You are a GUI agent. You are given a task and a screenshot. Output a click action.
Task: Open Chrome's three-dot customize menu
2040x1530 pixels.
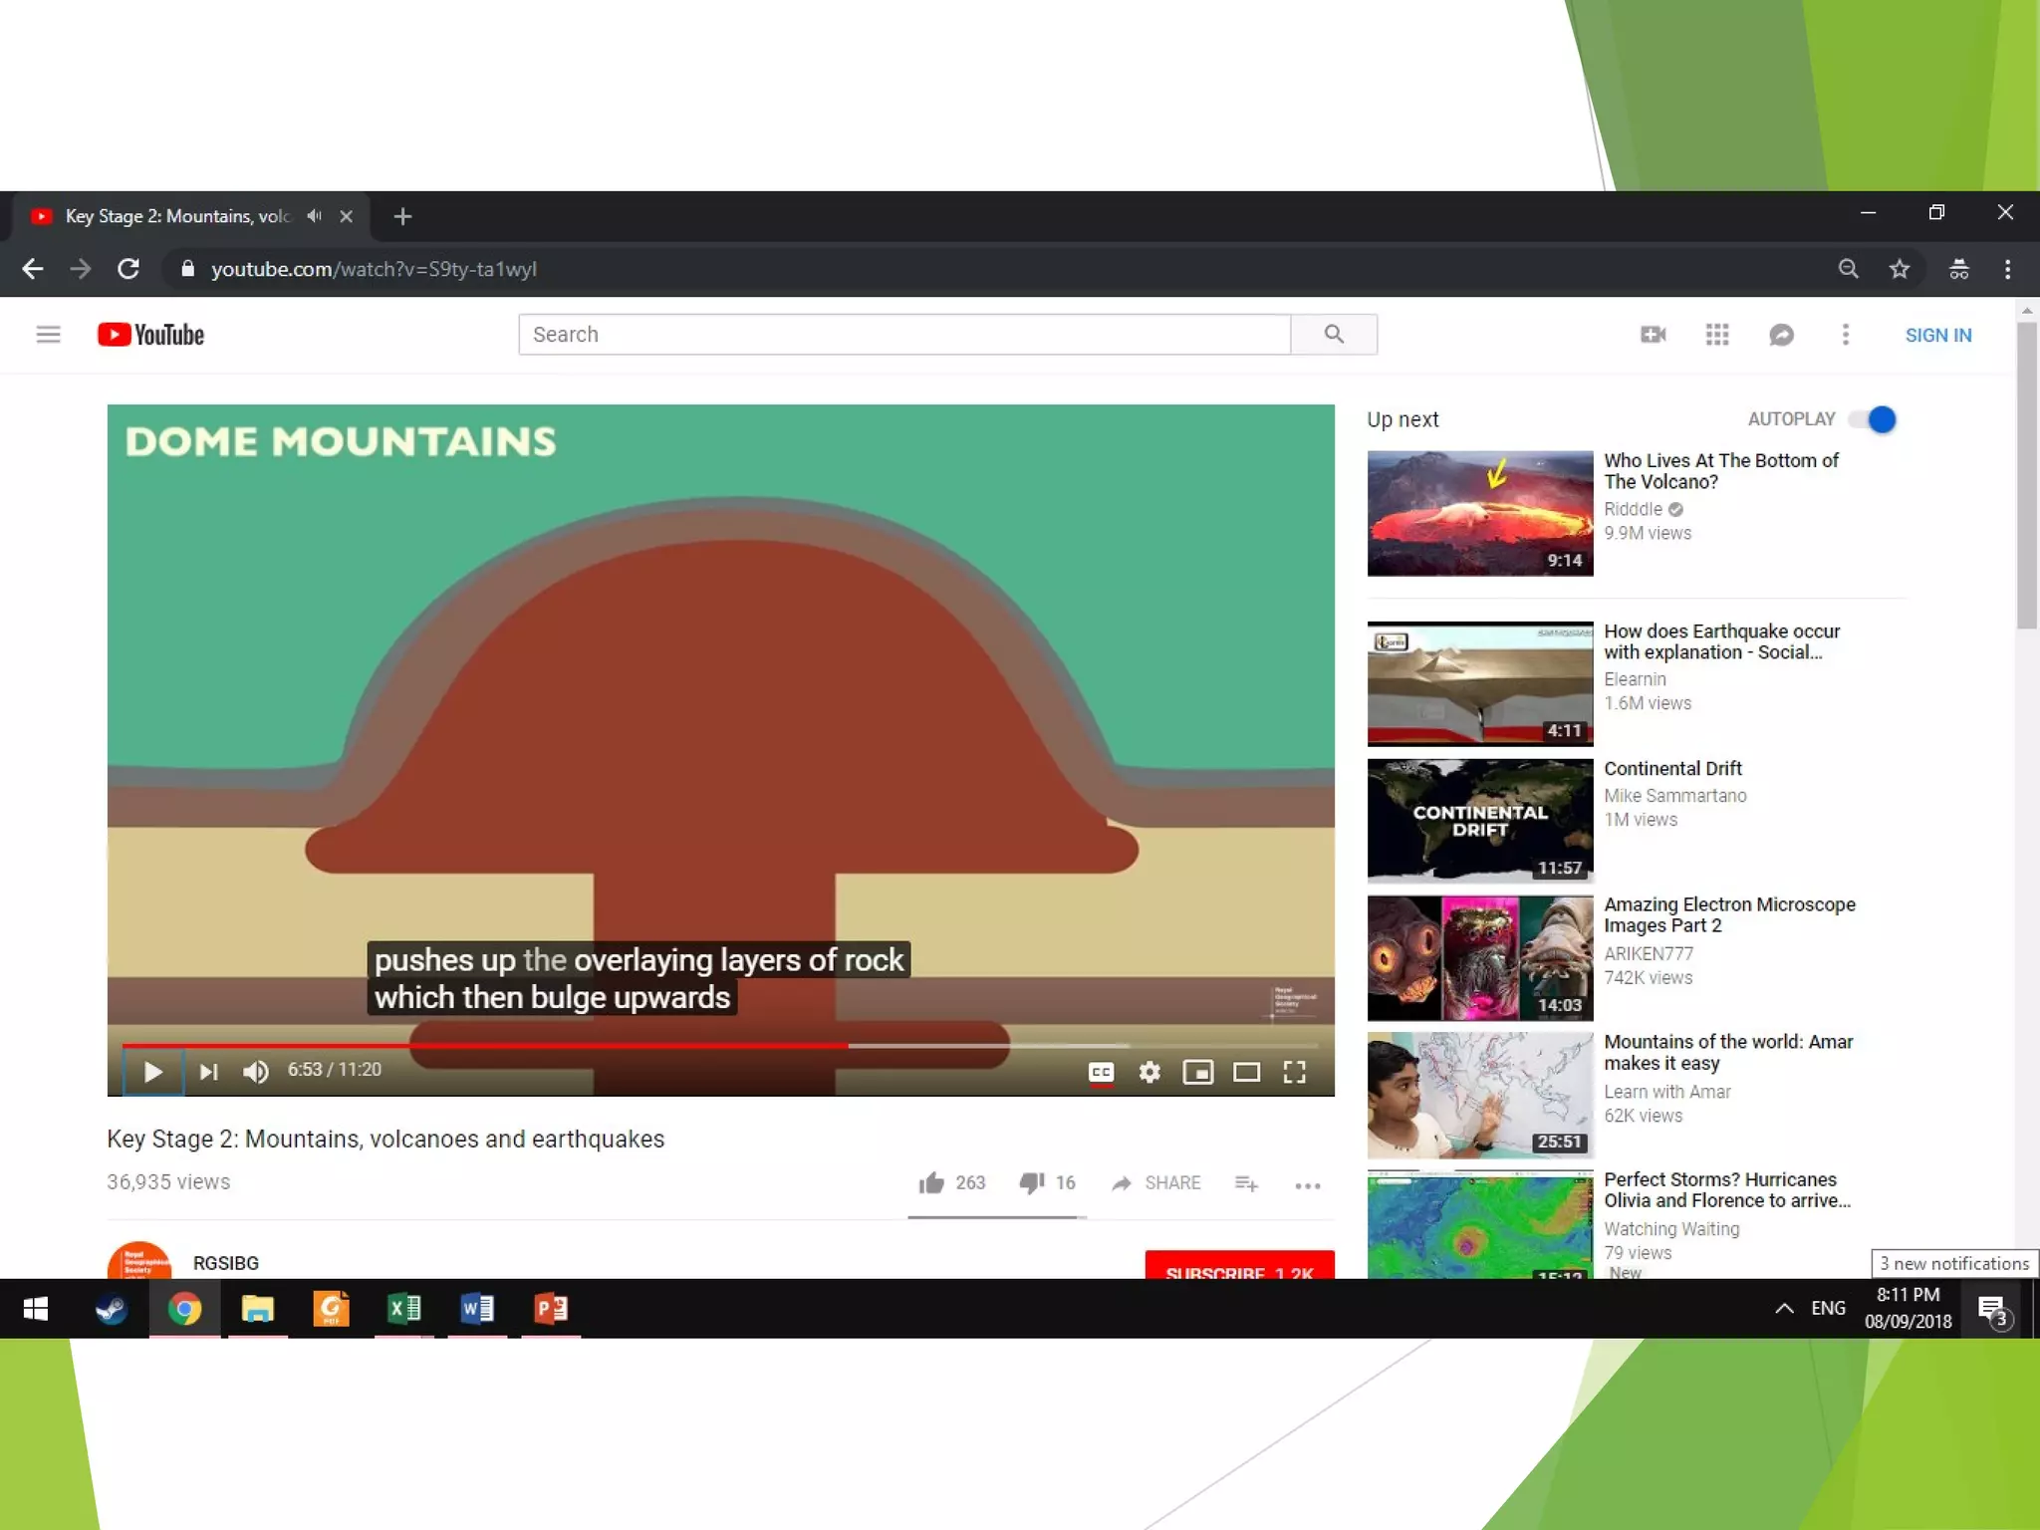point(2007,269)
